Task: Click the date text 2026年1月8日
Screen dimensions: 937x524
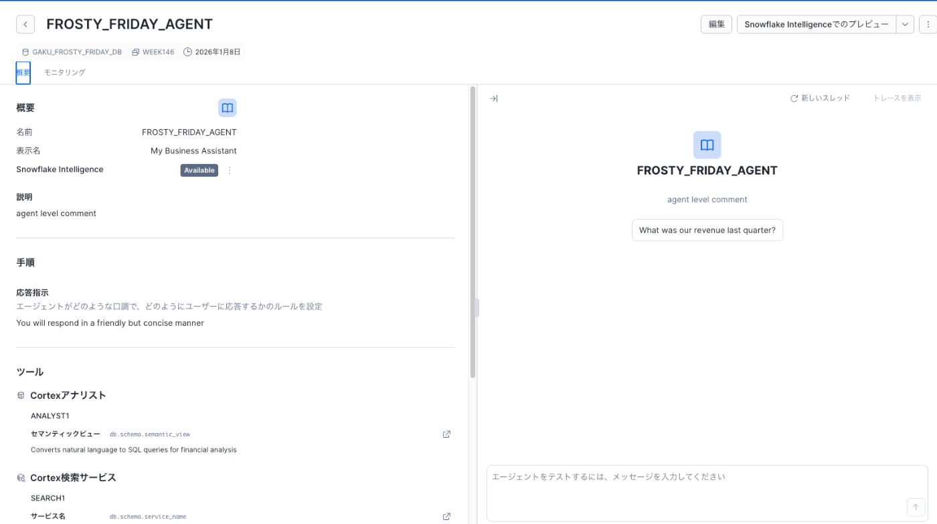Action: [218, 52]
